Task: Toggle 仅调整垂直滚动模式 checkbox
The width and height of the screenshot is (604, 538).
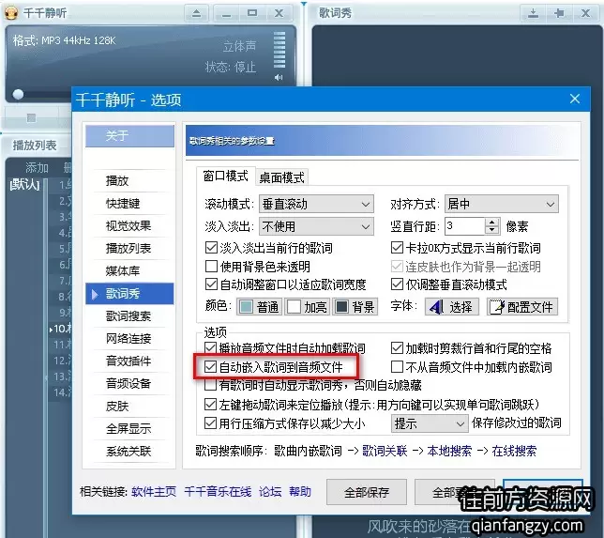Action: click(397, 284)
